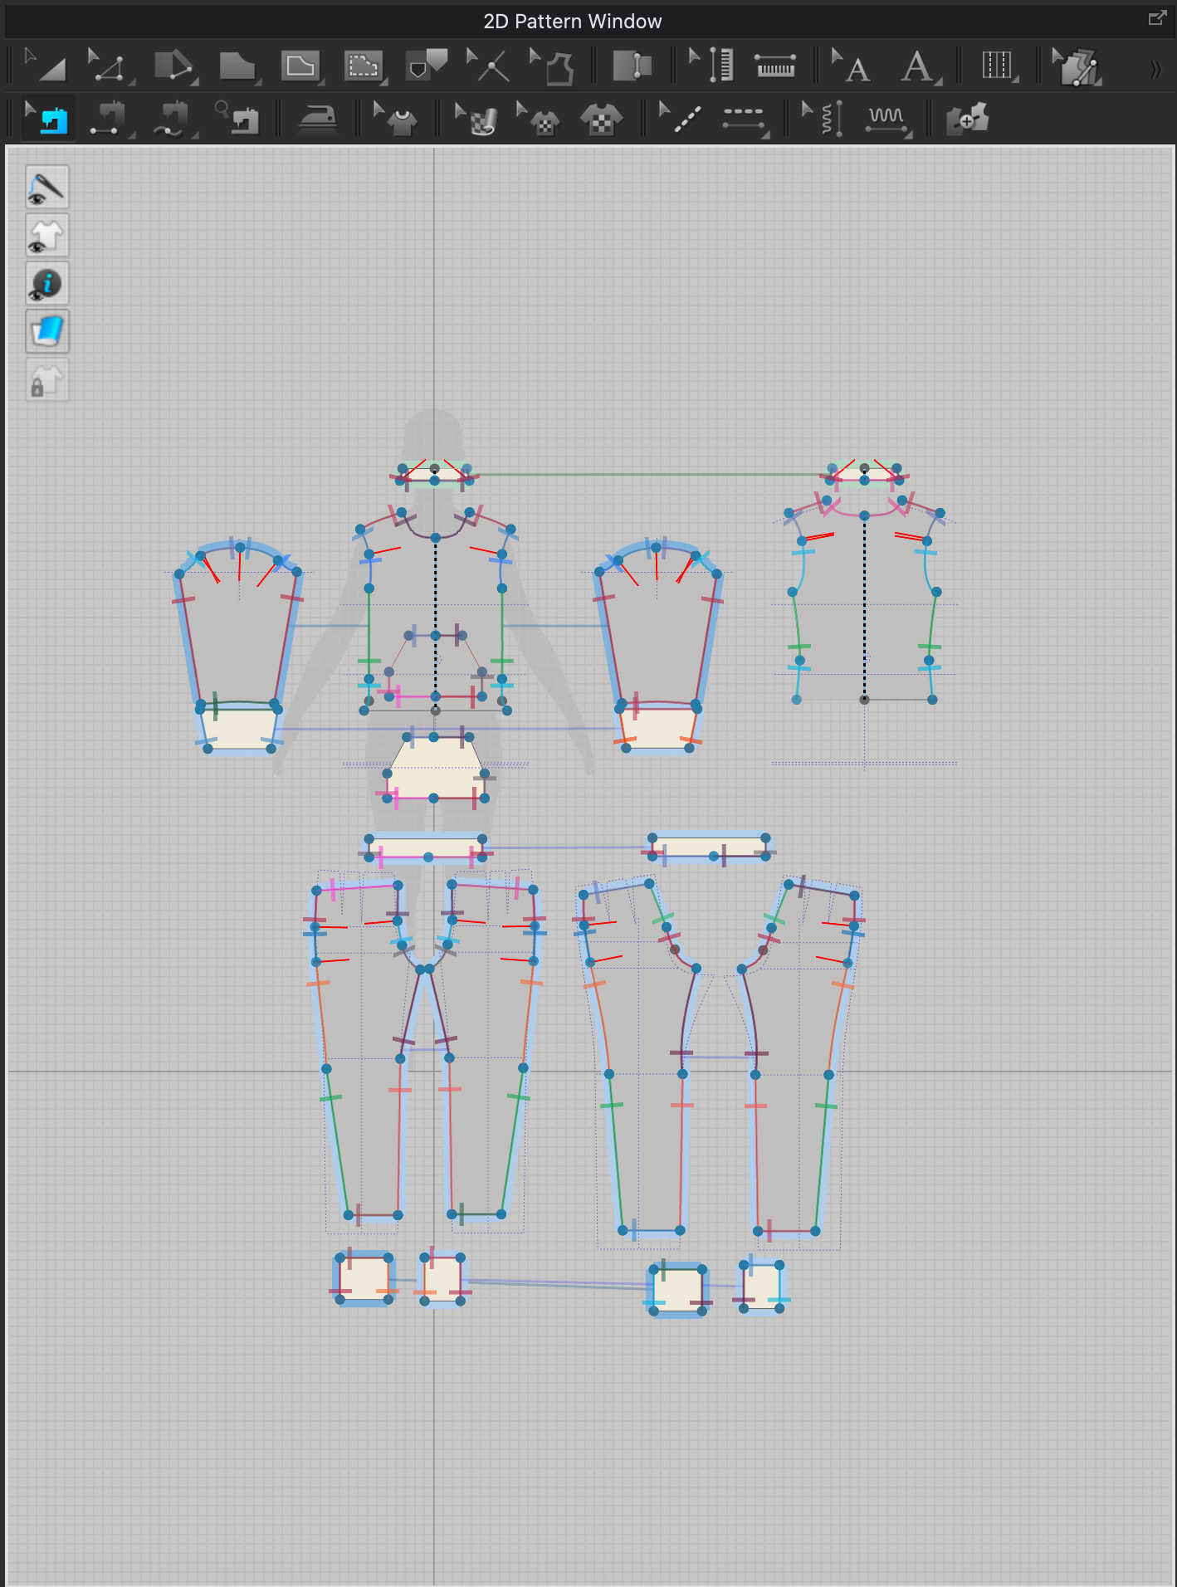Select the Pattern Annotation text tool
This screenshot has height=1587, width=1177.
pos(918,66)
